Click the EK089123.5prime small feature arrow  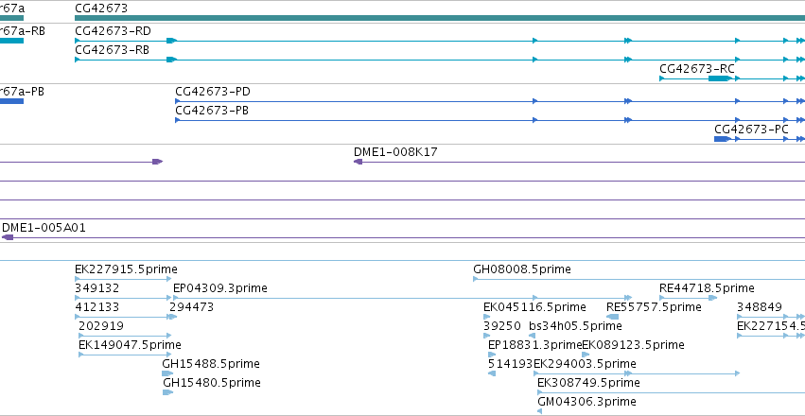pos(586,355)
